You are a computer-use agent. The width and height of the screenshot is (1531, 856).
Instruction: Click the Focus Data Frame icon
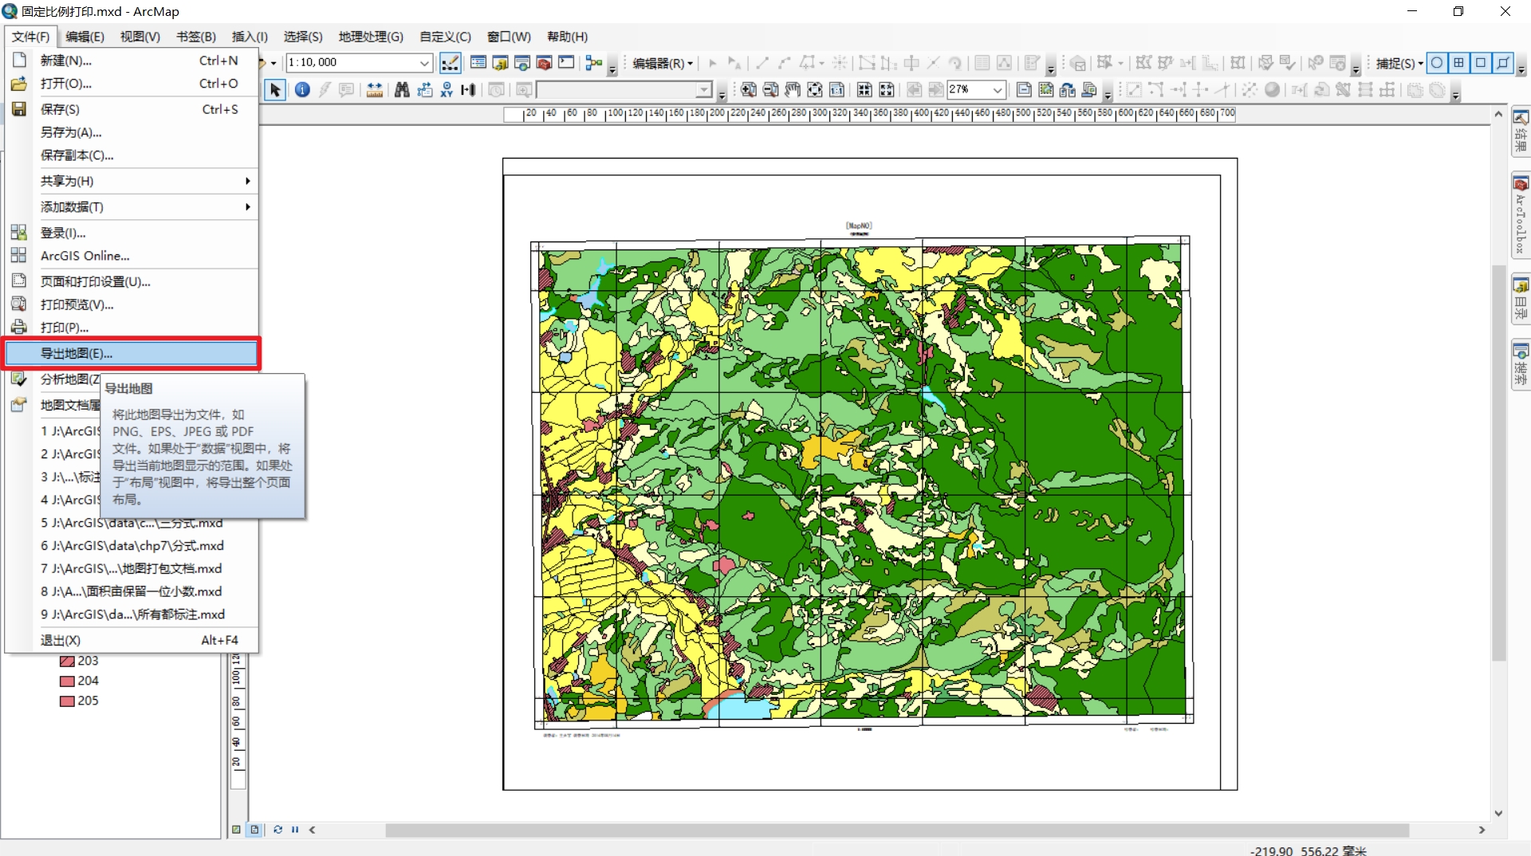click(1046, 90)
